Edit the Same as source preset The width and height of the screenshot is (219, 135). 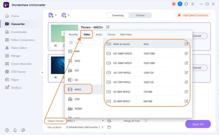tap(186, 44)
